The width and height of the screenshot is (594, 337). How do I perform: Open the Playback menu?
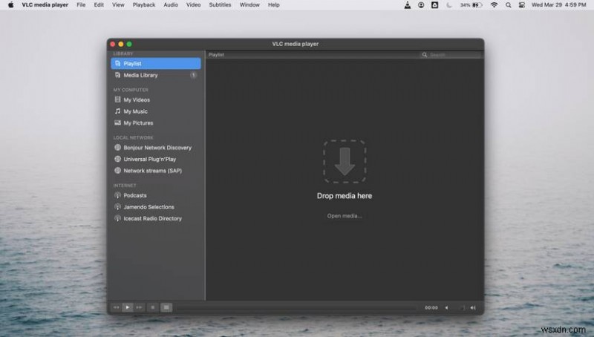click(x=144, y=5)
